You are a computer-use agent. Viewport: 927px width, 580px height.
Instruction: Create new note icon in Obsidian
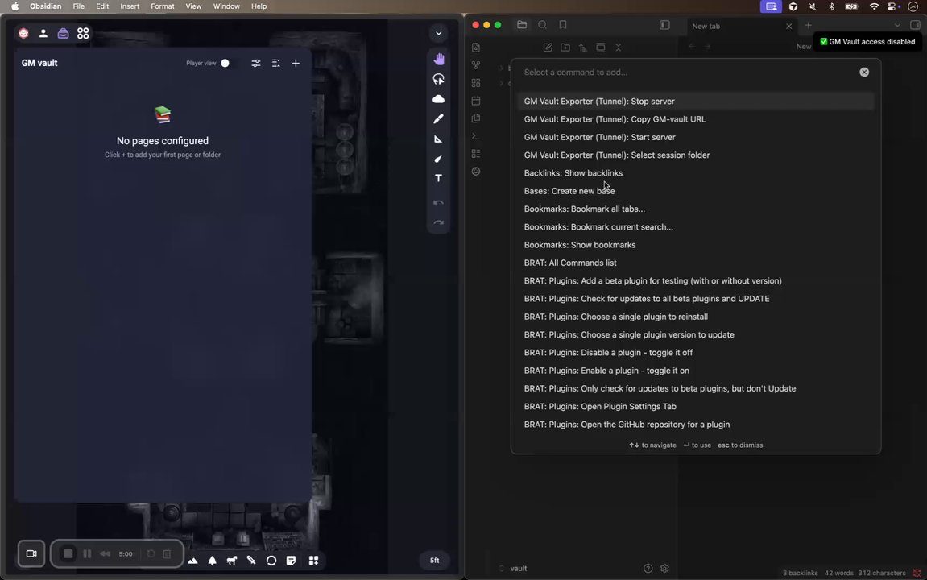pyautogui.click(x=548, y=48)
